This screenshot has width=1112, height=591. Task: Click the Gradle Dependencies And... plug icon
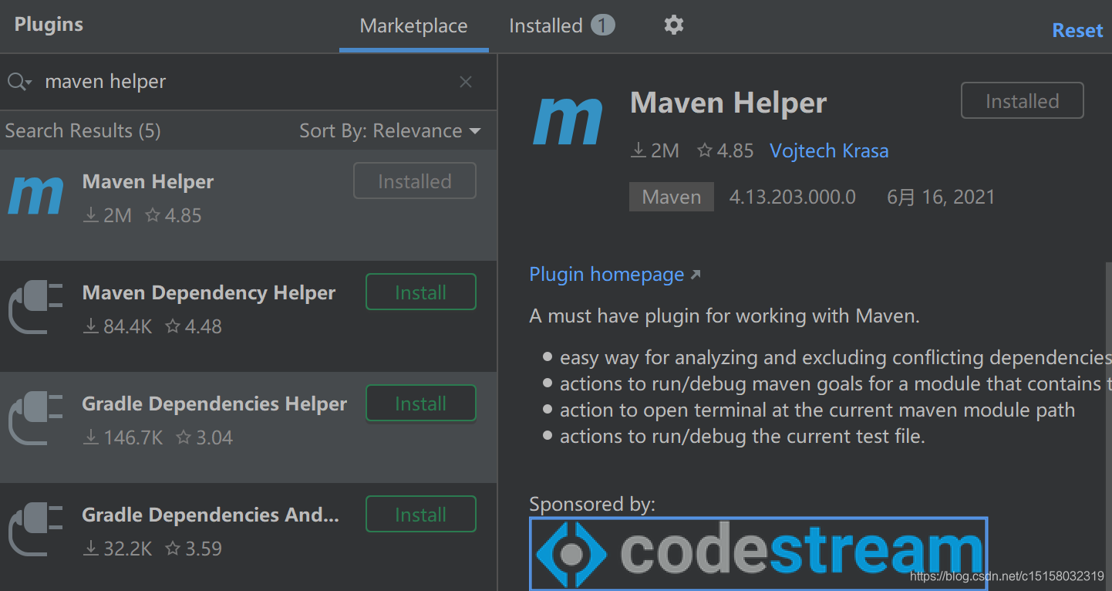[x=35, y=530]
